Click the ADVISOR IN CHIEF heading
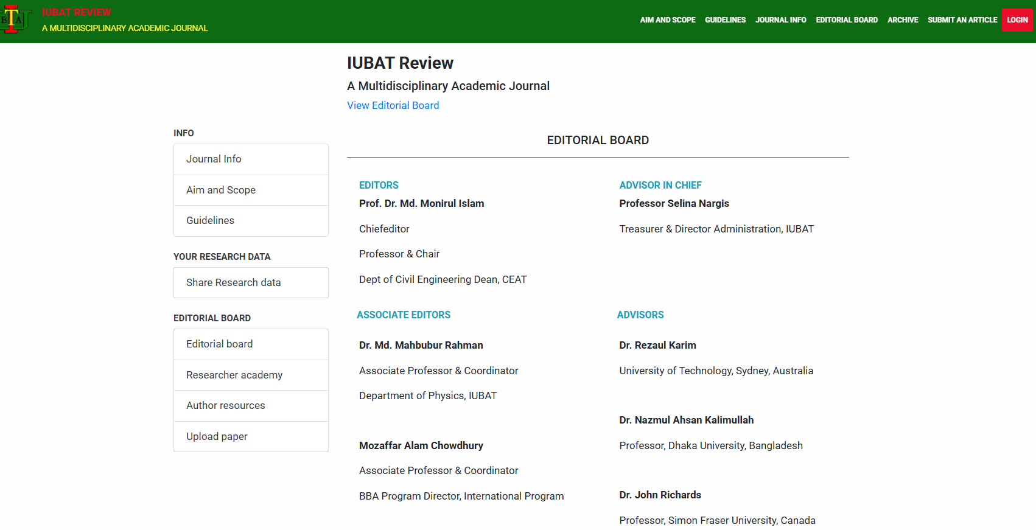Screen dimensions: 1036x530 (660, 185)
